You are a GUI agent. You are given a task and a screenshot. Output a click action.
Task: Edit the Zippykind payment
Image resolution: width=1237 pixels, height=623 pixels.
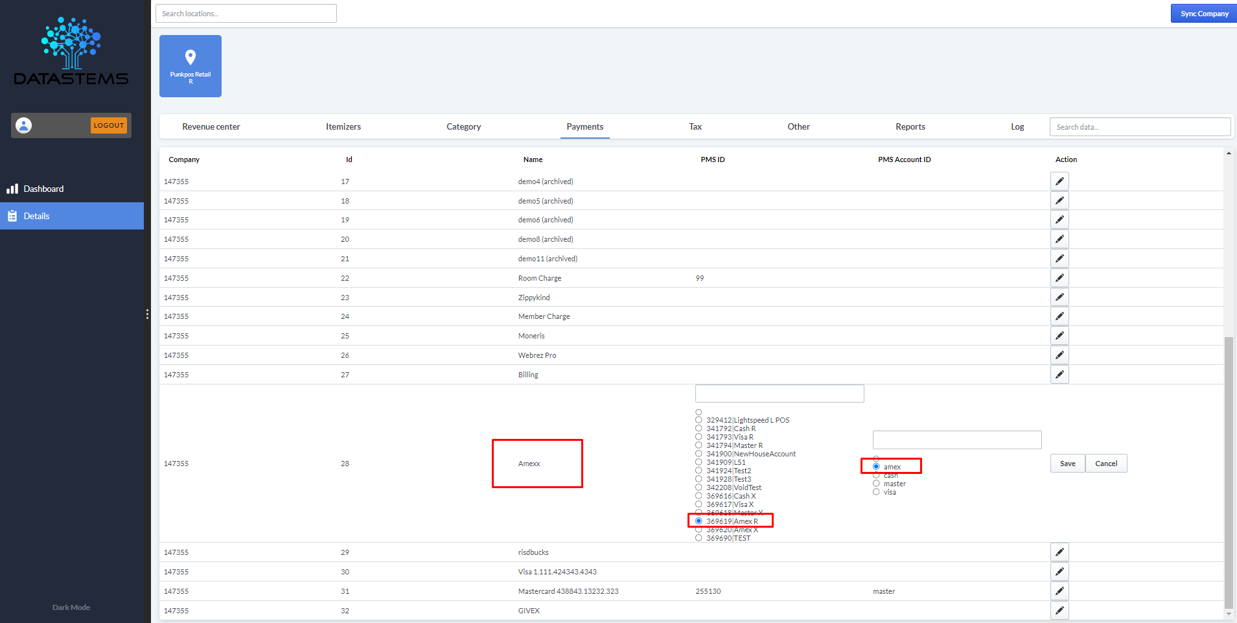coord(1059,297)
